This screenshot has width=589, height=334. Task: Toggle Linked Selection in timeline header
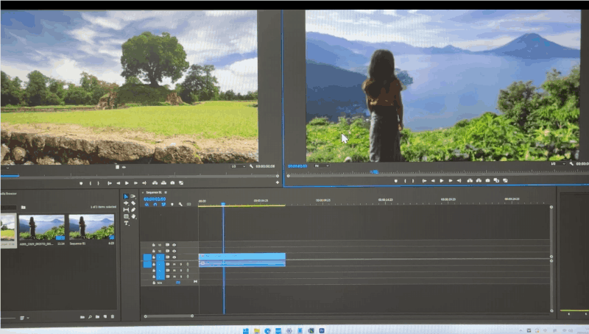pos(163,205)
